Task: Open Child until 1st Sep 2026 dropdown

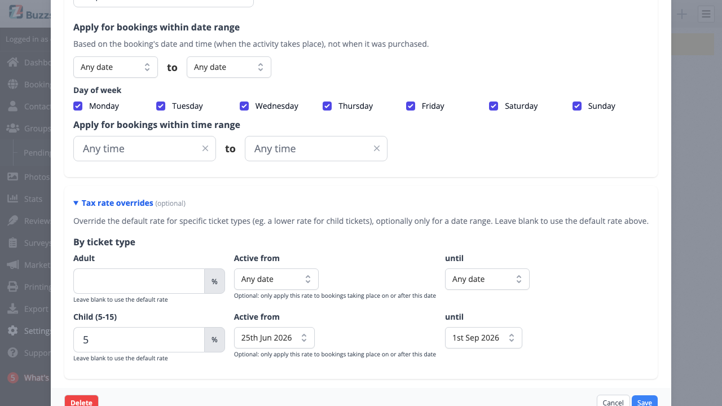Action: (x=483, y=338)
